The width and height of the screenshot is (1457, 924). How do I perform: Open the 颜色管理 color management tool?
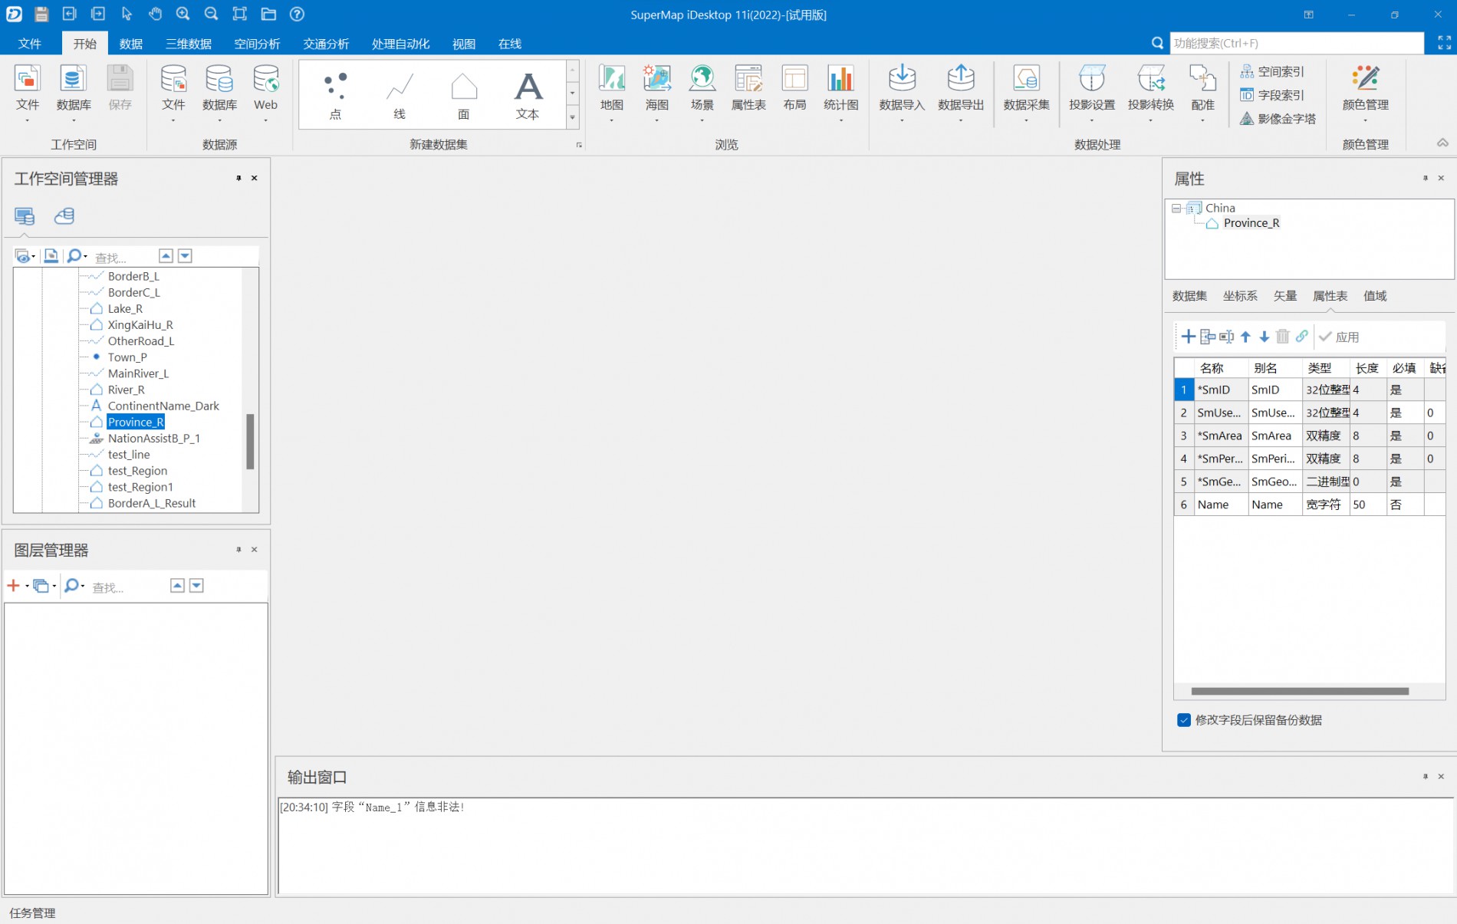(x=1365, y=94)
